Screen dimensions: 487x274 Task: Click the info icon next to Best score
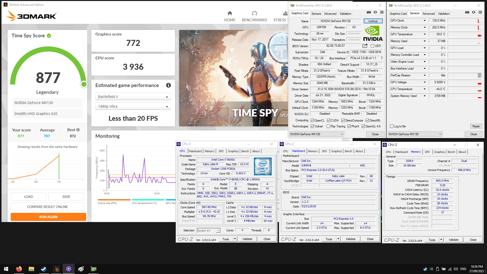(78, 130)
